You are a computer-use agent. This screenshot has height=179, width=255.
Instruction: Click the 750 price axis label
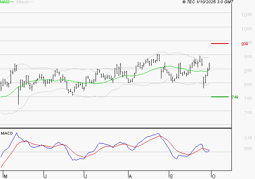248,98
